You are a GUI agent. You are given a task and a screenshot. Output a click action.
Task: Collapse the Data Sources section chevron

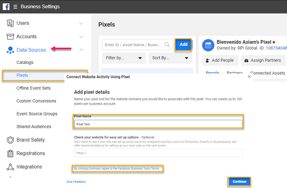pos(81,50)
